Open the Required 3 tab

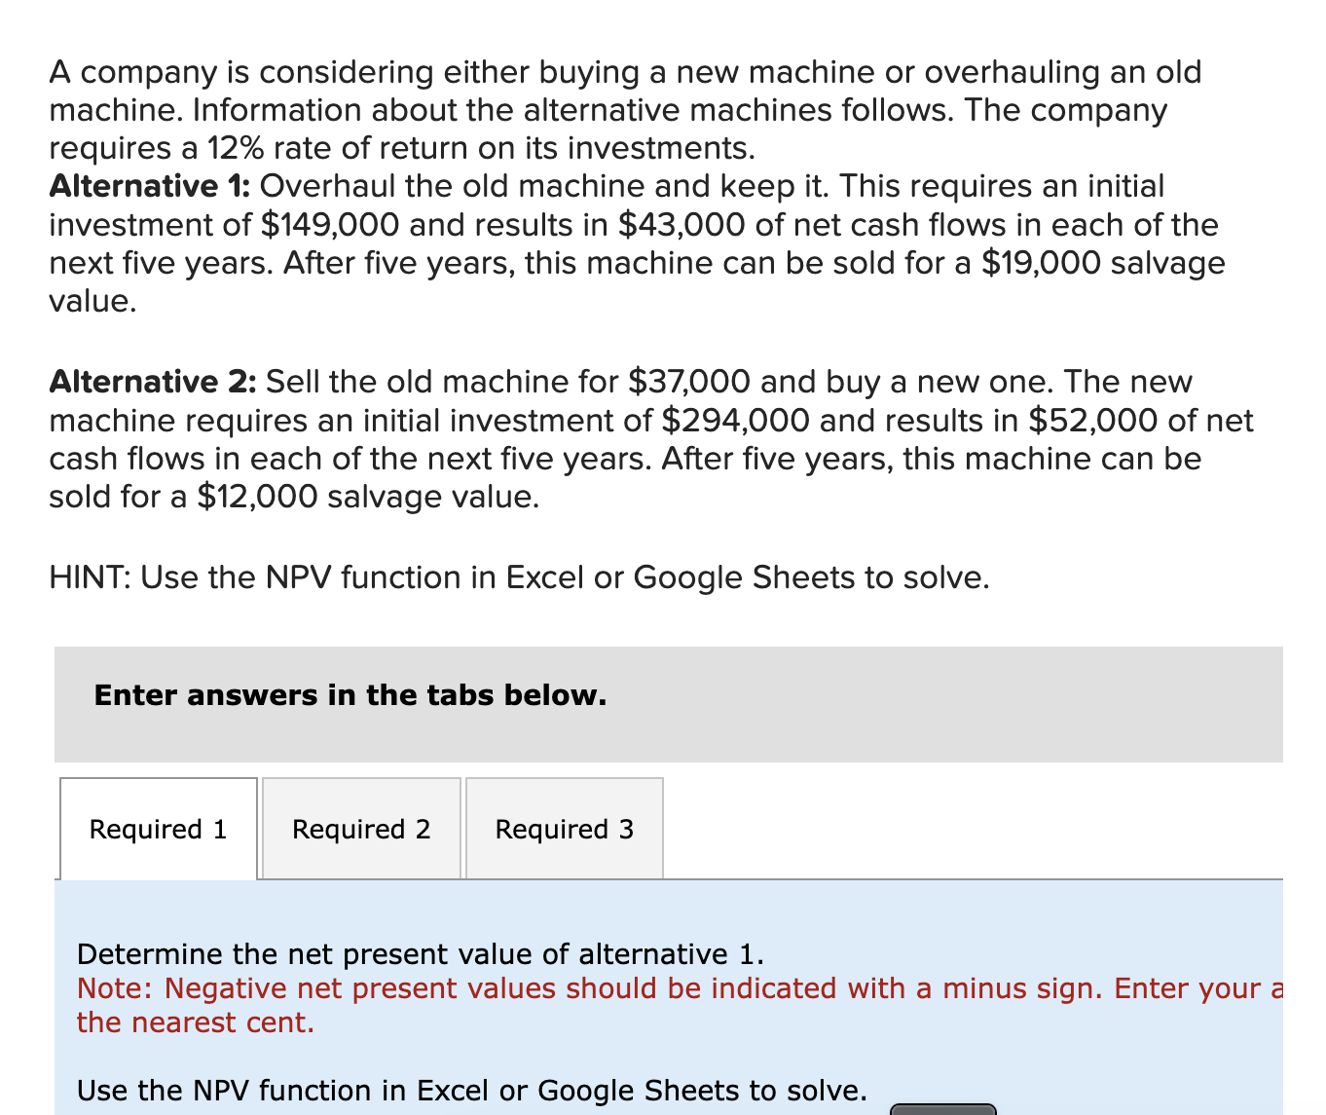[x=564, y=829]
